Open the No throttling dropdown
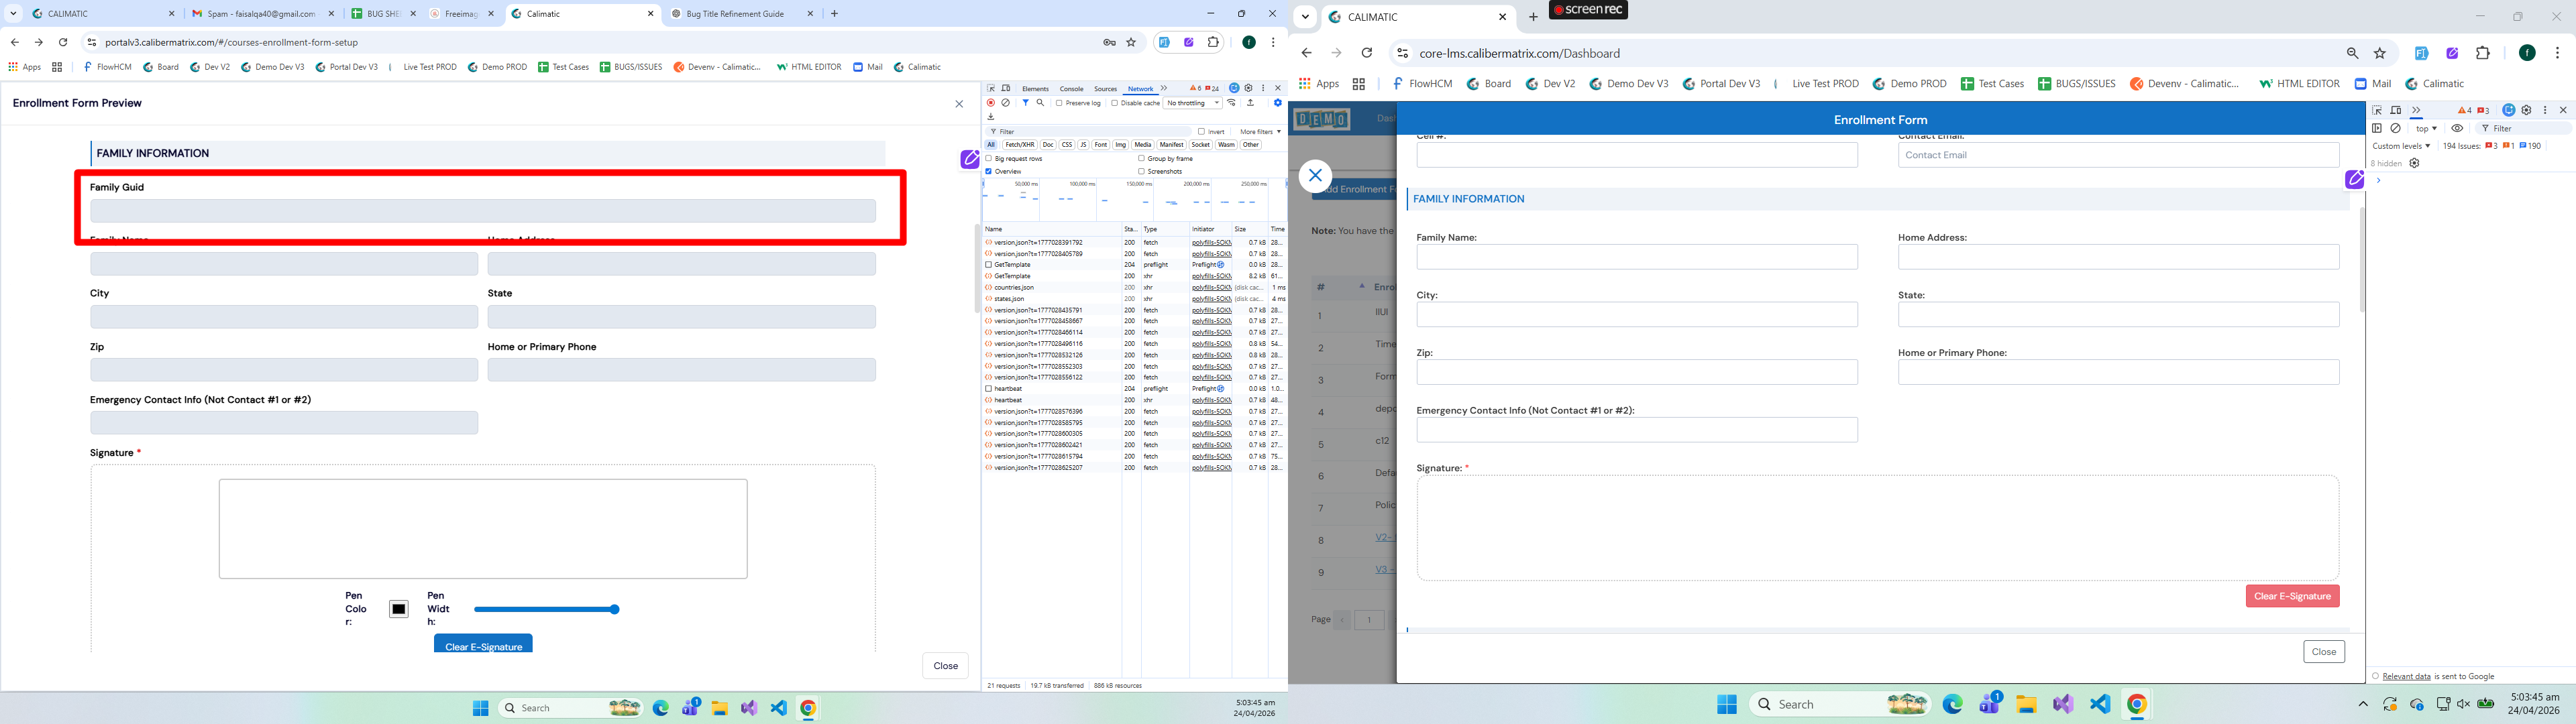The height and width of the screenshot is (724, 2576). [x=1193, y=103]
